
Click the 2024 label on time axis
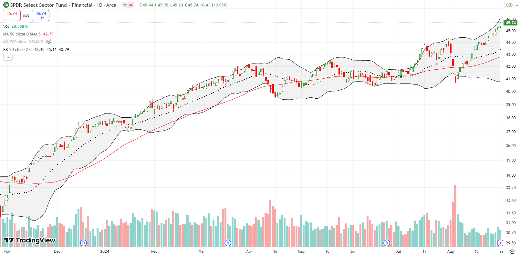tap(105, 251)
